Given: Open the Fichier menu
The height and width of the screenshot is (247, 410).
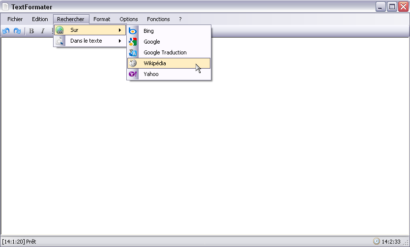Looking at the screenshot, I should [x=15, y=19].
